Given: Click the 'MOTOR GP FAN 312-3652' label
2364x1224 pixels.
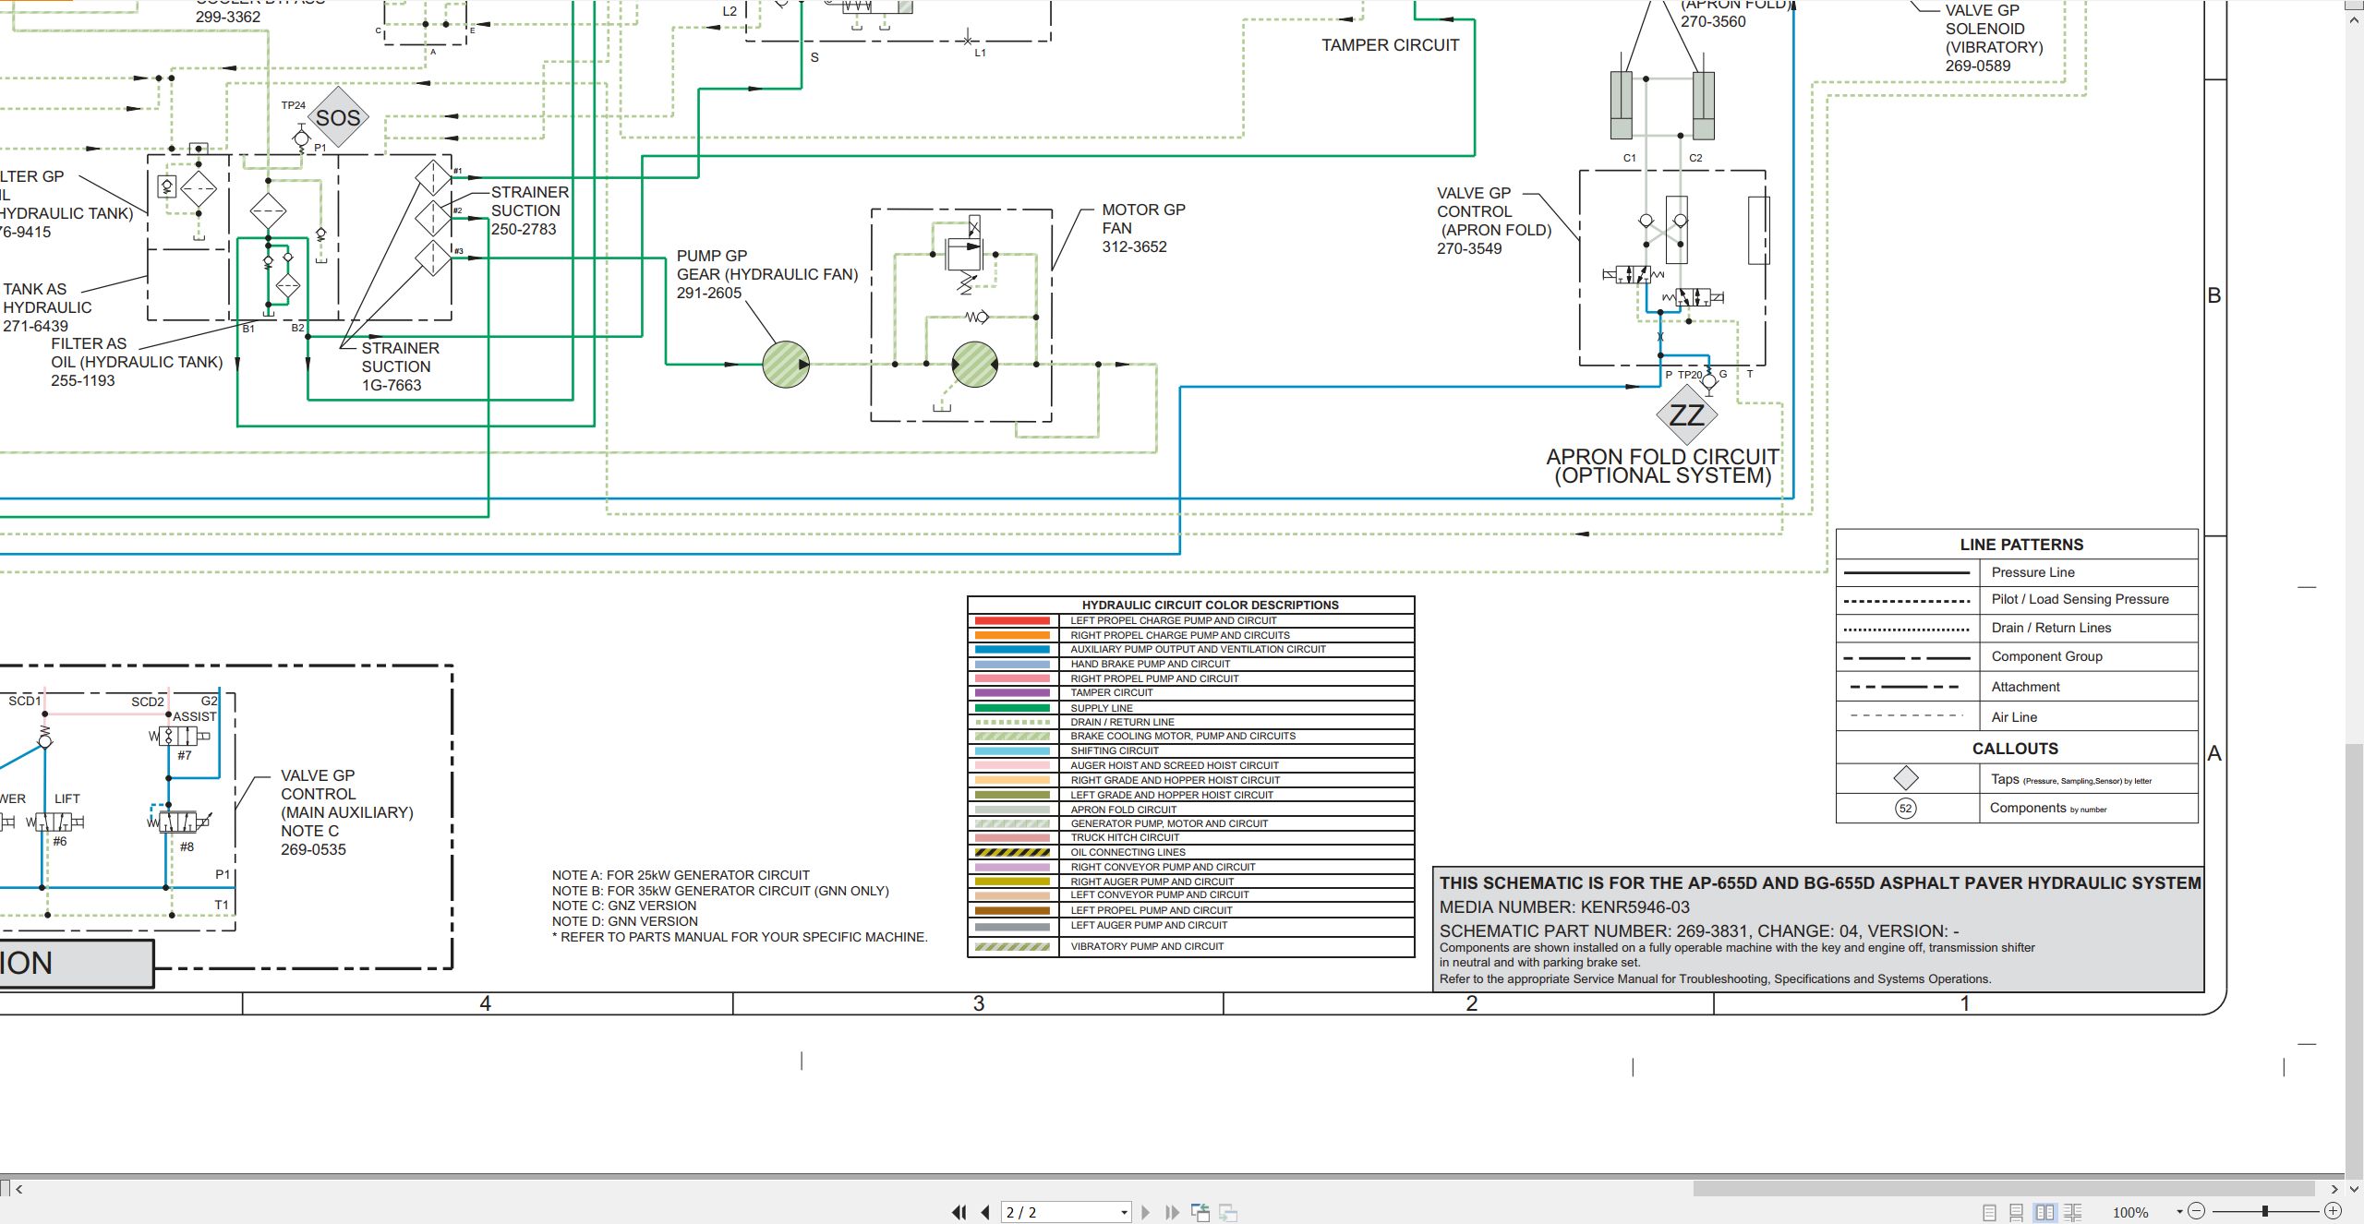Looking at the screenshot, I should [x=1143, y=228].
